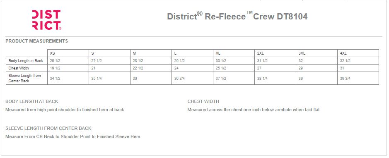The image size is (389, 158).
Task: Click the XL body length value 30 1/2
Action: click(221, 61)
